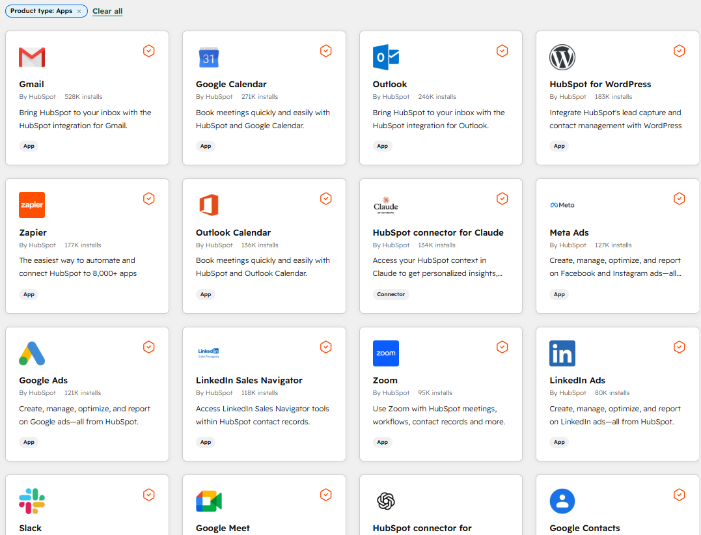Image resolution: width=701 pixels, height=535 pixels.
Task: Click the Gmail app logo
Action: (x=32, y=57)
